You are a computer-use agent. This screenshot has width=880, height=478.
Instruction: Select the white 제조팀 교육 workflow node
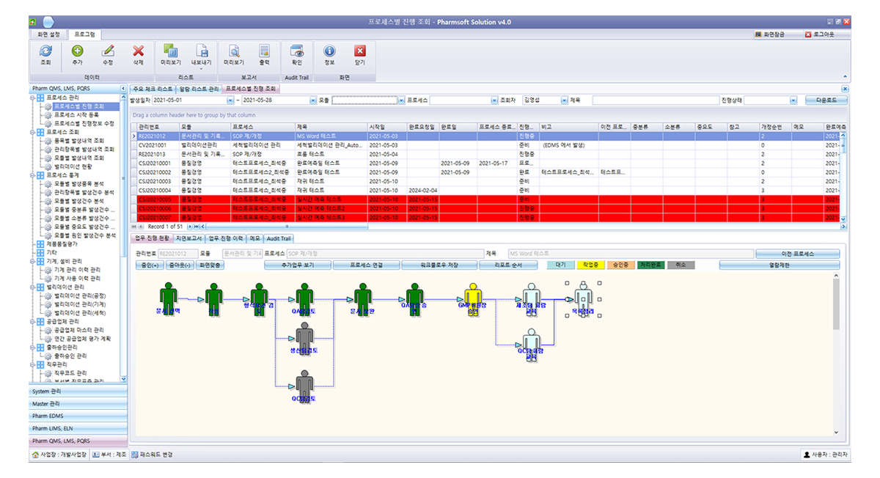(532, 298)
